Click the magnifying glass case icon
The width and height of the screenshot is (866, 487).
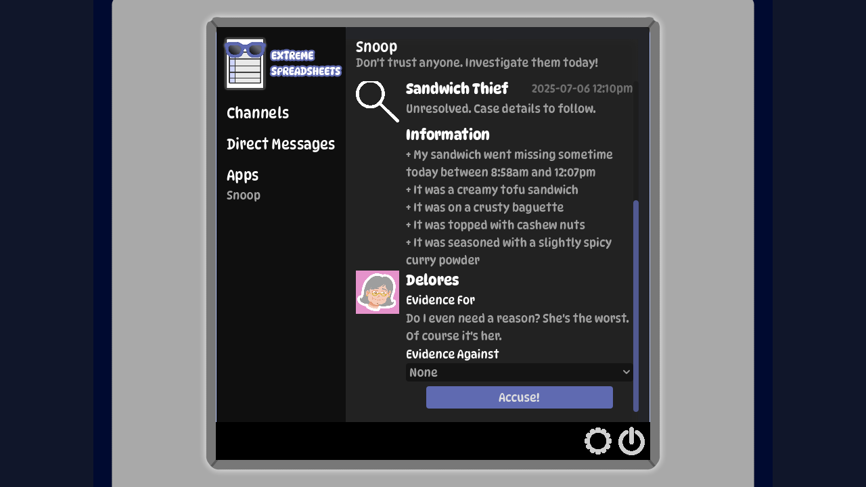click(x=378, y=101)
